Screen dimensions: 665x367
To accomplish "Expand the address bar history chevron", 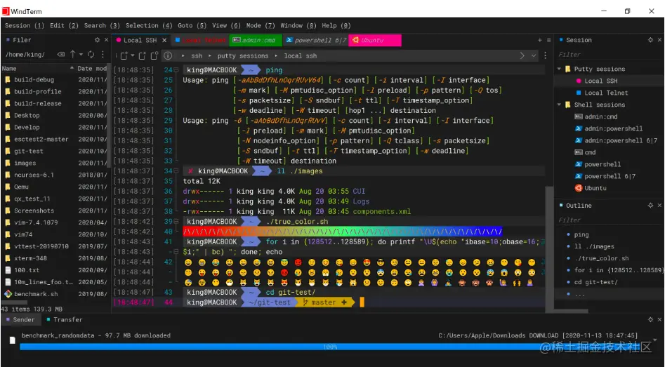I will [534, 56].
